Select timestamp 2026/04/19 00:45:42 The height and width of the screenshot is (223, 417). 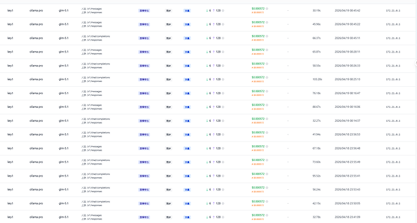[347, 11]
